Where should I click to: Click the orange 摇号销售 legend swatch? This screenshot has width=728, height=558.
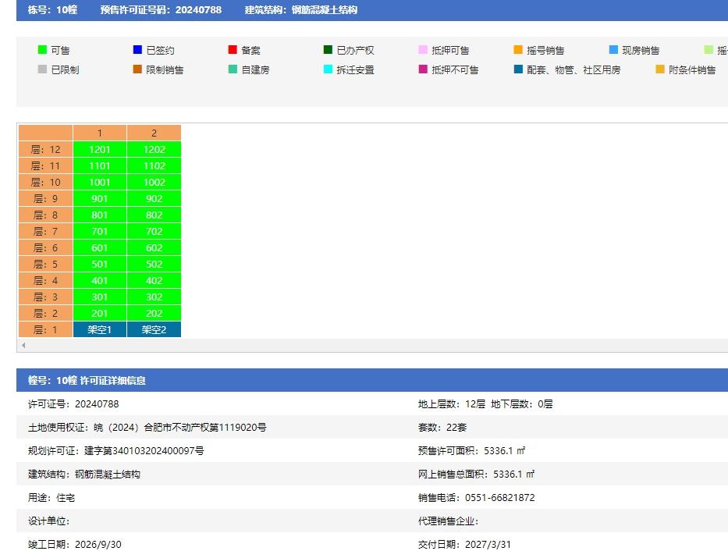[518, 50]
